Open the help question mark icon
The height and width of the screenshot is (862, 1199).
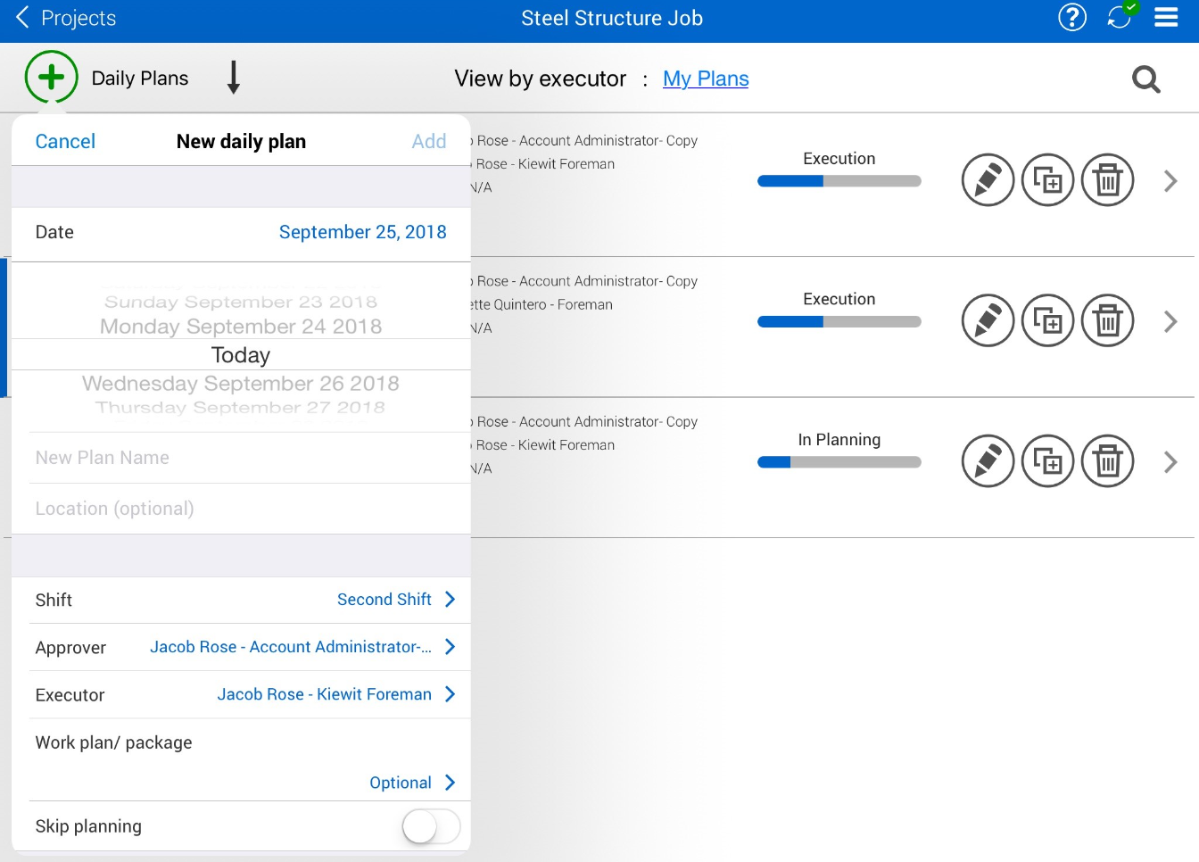click(1071, 18)
